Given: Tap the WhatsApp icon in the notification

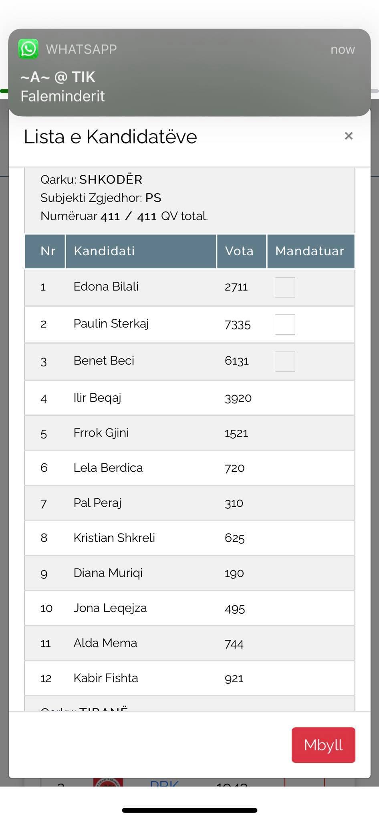Looking at the screenshot, I should click(x=28, y=49).
